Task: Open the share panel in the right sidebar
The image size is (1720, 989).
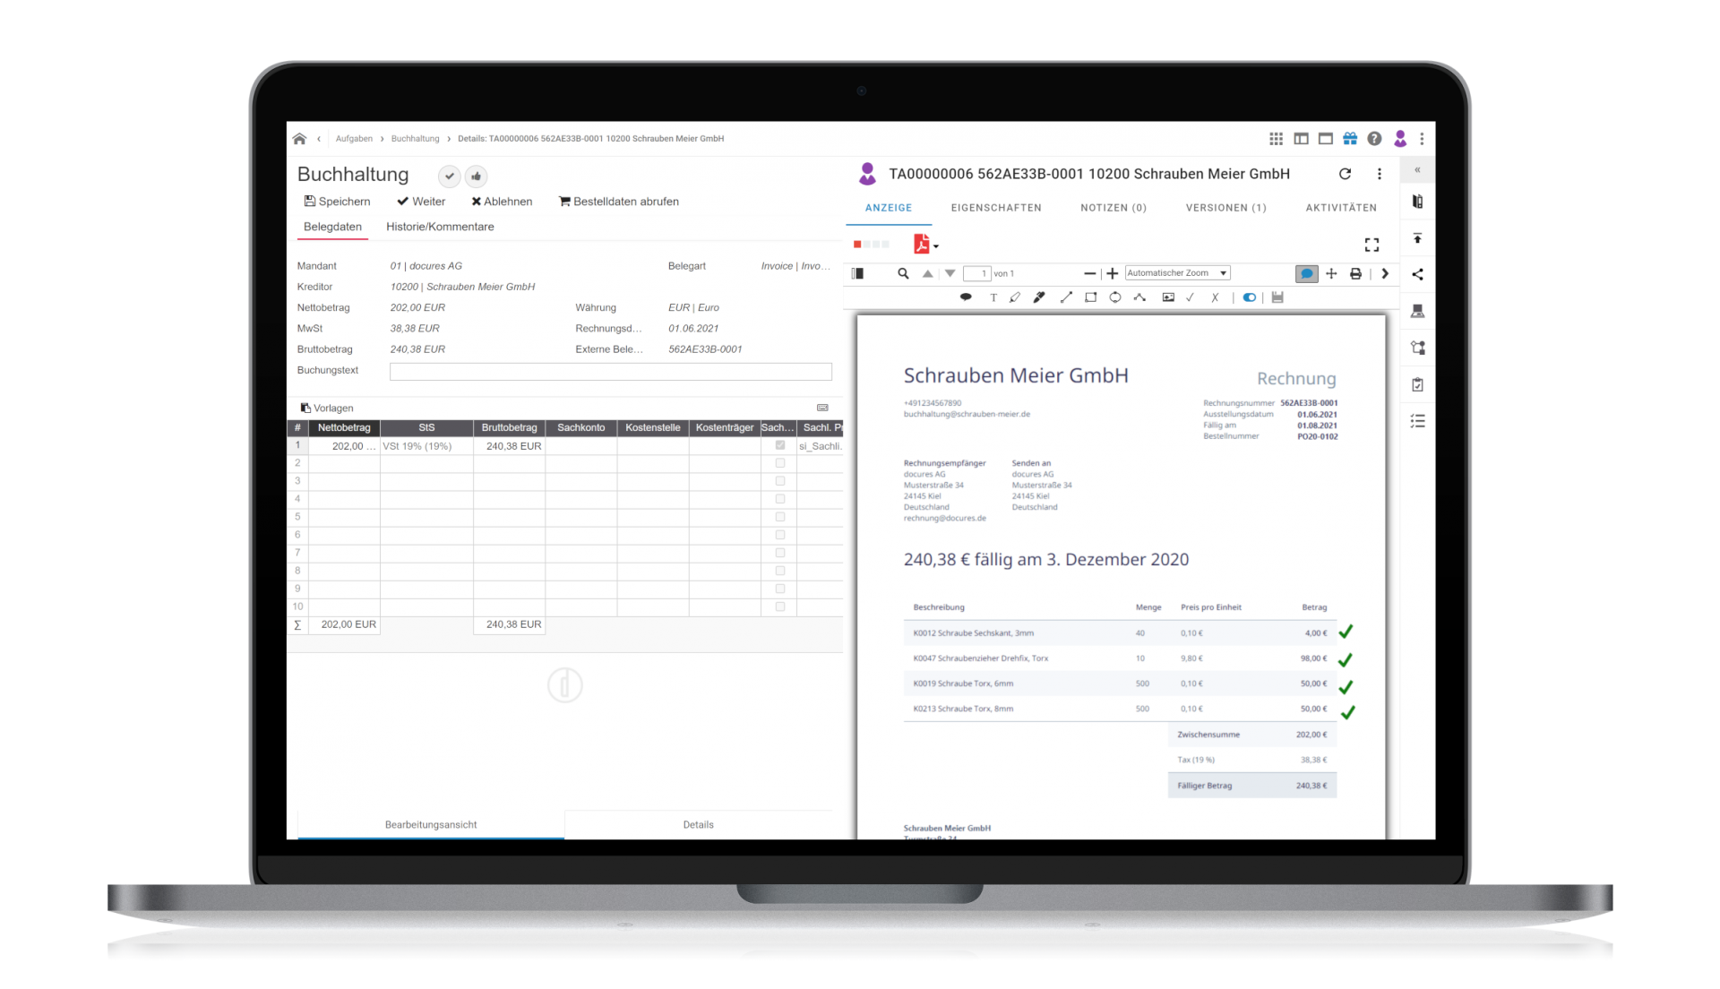Action: (1418, 274)
